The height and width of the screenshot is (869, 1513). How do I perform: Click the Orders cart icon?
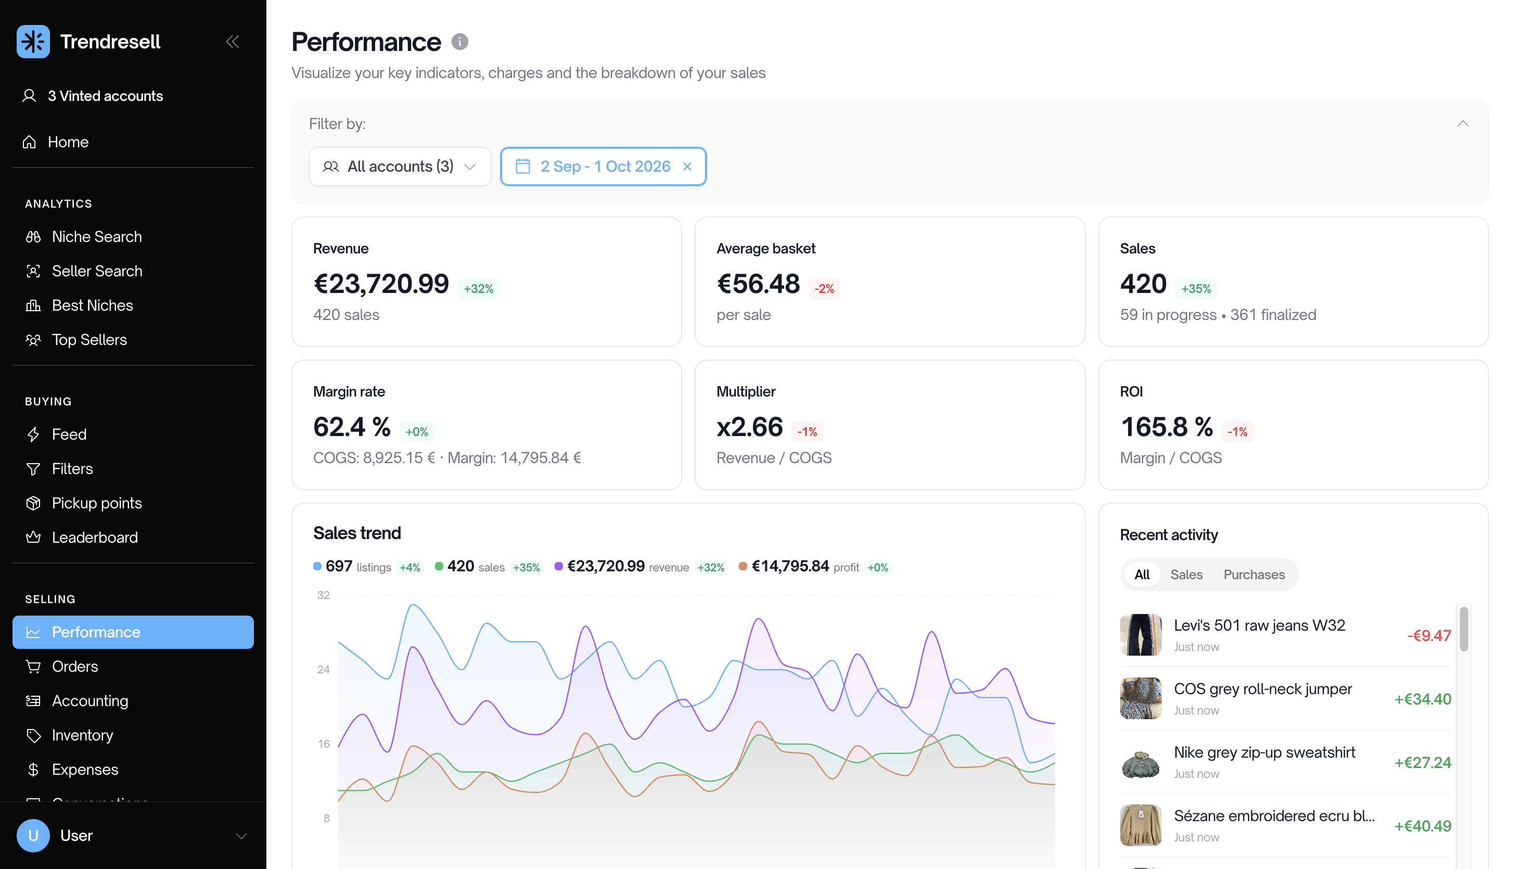point(33,667)
